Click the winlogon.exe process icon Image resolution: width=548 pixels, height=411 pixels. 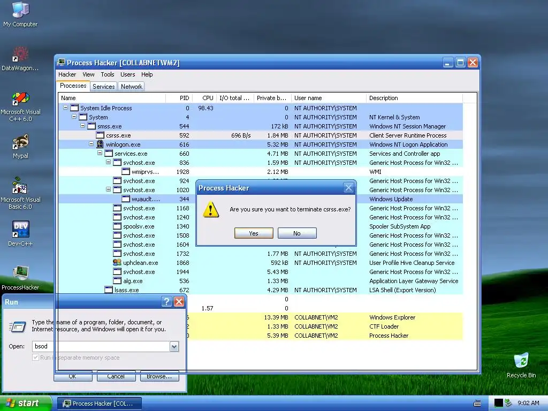(x=100, y=144)
